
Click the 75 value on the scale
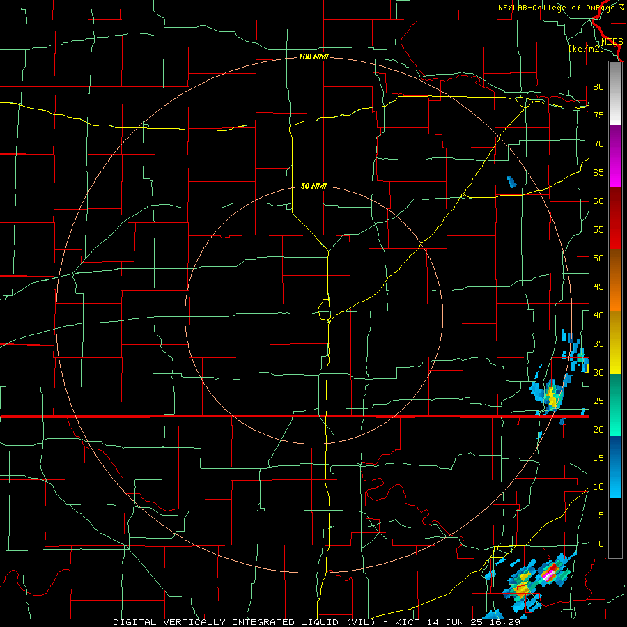598,116
